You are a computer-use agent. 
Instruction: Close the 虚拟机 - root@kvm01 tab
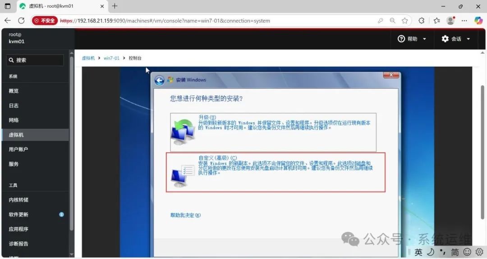(102, 6)
